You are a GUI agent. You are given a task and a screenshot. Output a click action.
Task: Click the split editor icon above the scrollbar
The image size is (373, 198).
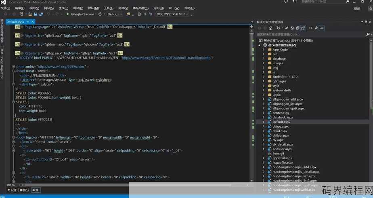251,27
